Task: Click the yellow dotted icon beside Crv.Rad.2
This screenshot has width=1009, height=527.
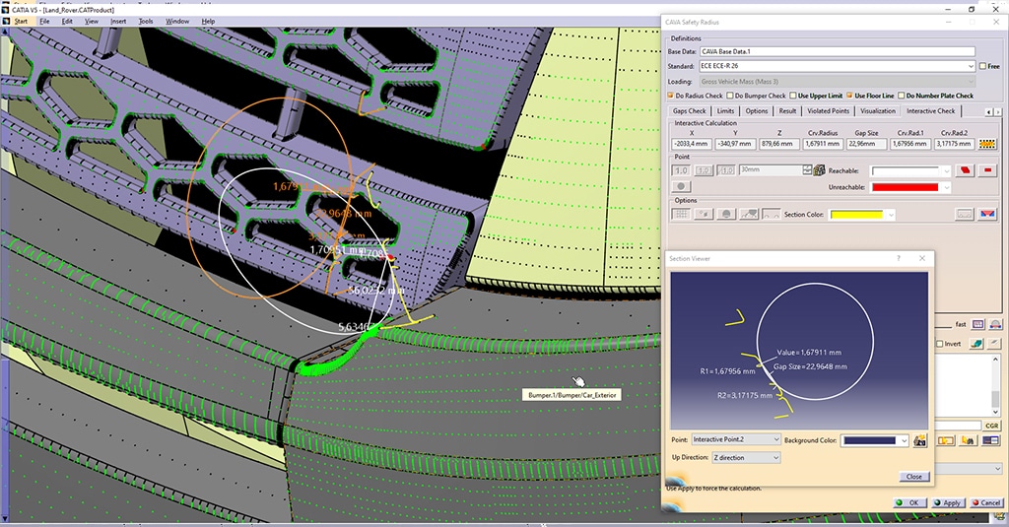Action: [x=987, y=144]
